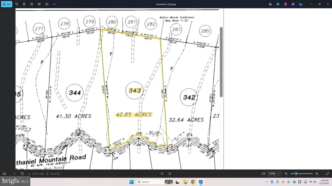The image size is (332, 186).
Task: Click the zoom slider handle
Action: 296,174
